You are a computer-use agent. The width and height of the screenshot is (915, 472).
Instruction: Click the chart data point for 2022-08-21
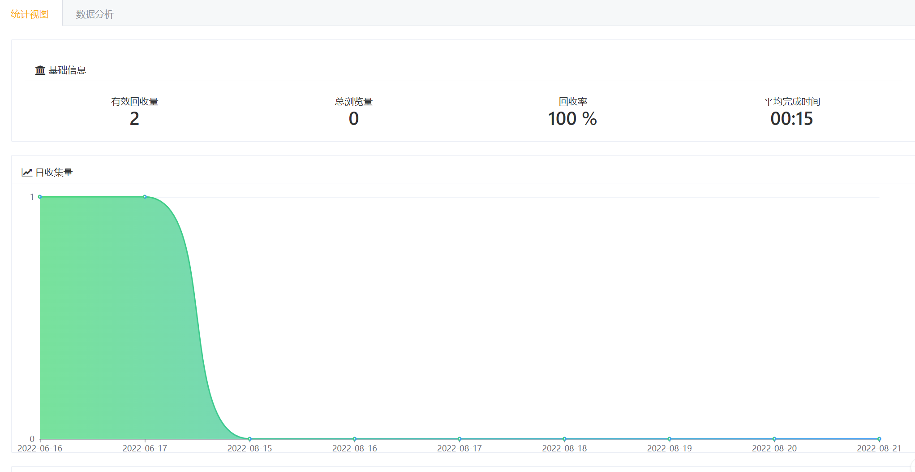point(879,439)
